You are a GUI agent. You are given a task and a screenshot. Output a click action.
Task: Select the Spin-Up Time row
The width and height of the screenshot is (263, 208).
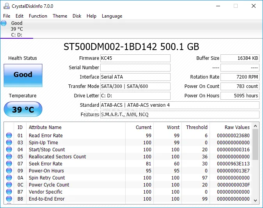coord(128,142)
